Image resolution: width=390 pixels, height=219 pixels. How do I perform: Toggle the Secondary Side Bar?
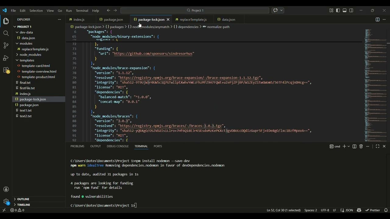tap(351, 10)
